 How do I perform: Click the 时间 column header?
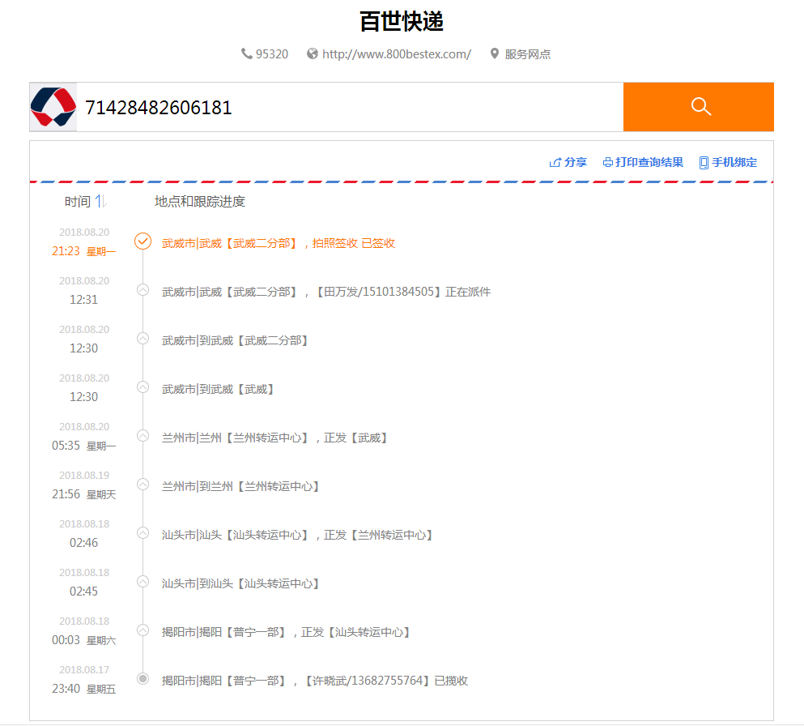(78, 202)
